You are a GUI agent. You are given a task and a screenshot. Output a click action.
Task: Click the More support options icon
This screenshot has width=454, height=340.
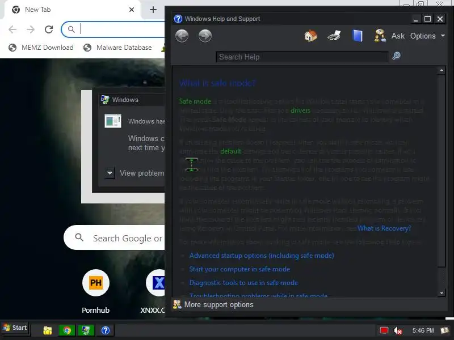177,304
